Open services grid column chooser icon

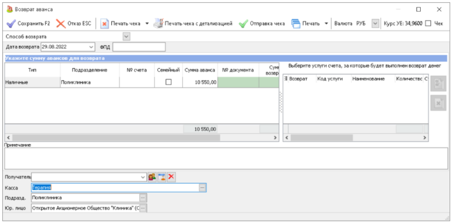tap(285, 79)
